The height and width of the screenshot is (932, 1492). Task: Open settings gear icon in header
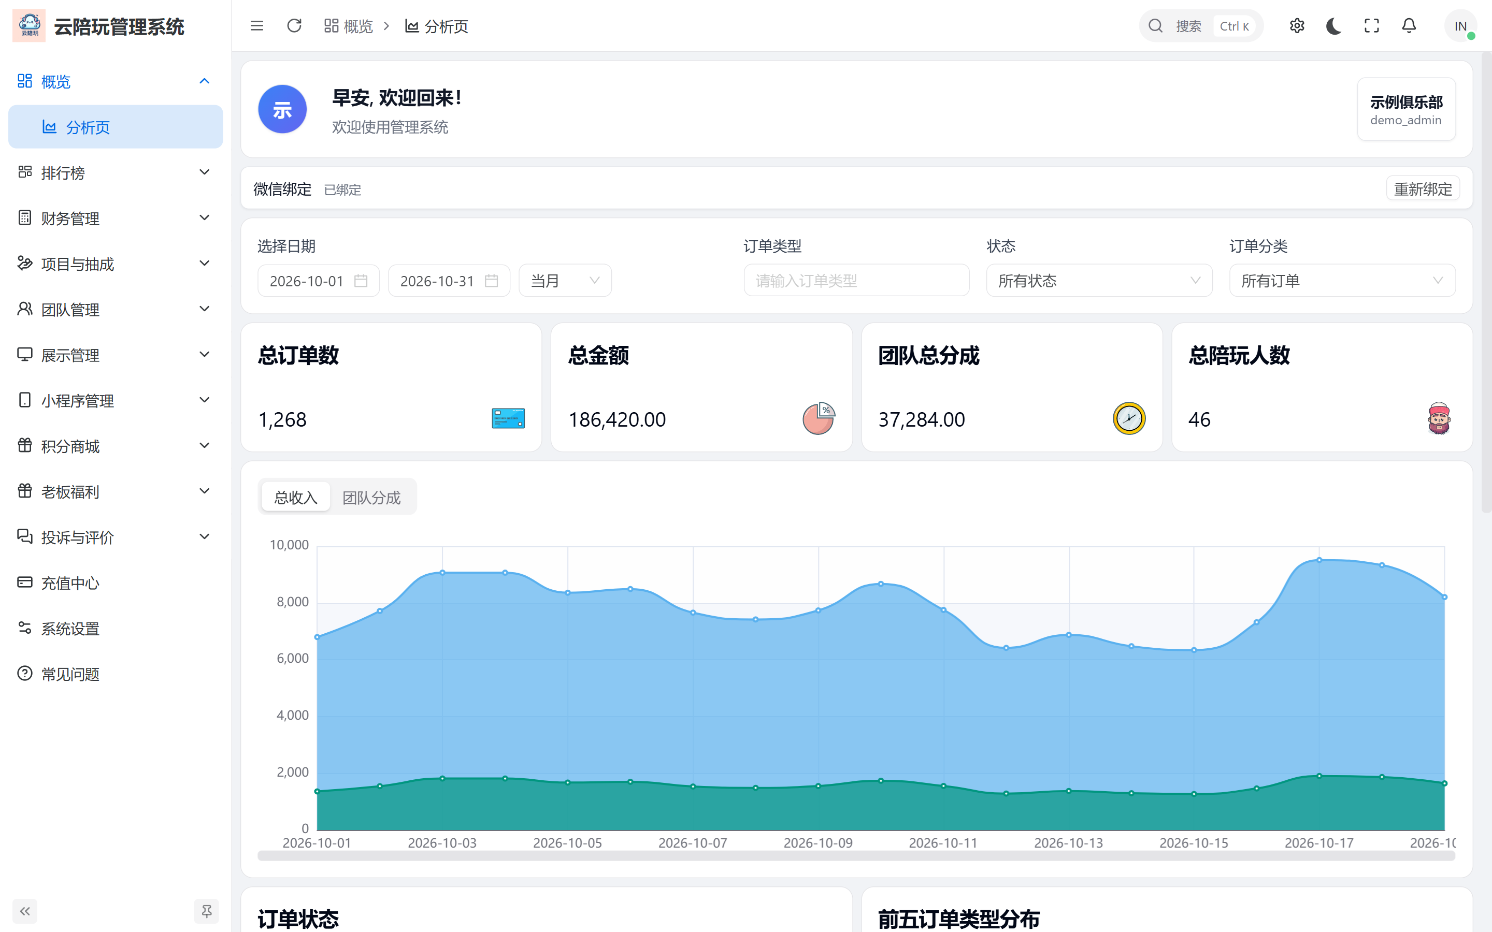1297,26
